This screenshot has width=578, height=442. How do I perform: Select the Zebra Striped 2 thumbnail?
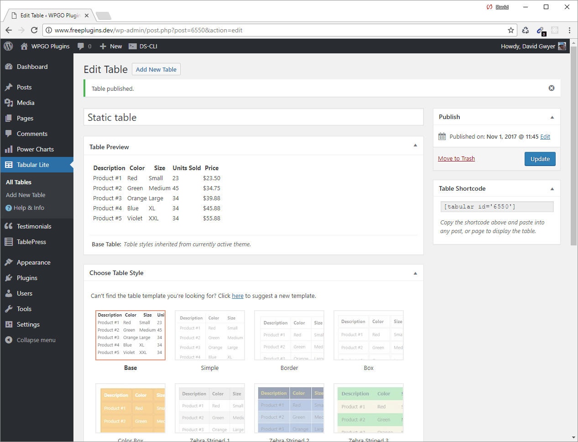(289, 408)
